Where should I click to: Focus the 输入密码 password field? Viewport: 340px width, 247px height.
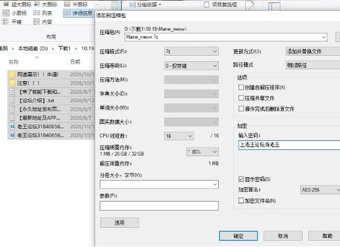[x=289, y=145]
